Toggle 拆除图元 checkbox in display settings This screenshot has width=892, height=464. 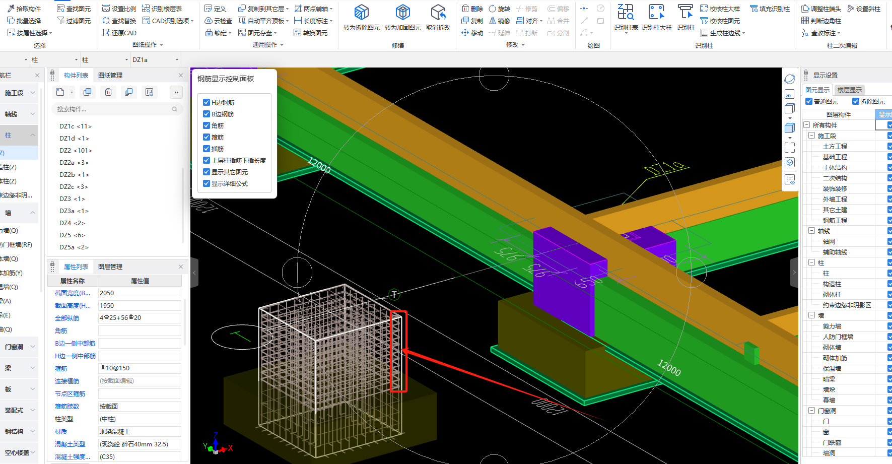tap(856, 101)
